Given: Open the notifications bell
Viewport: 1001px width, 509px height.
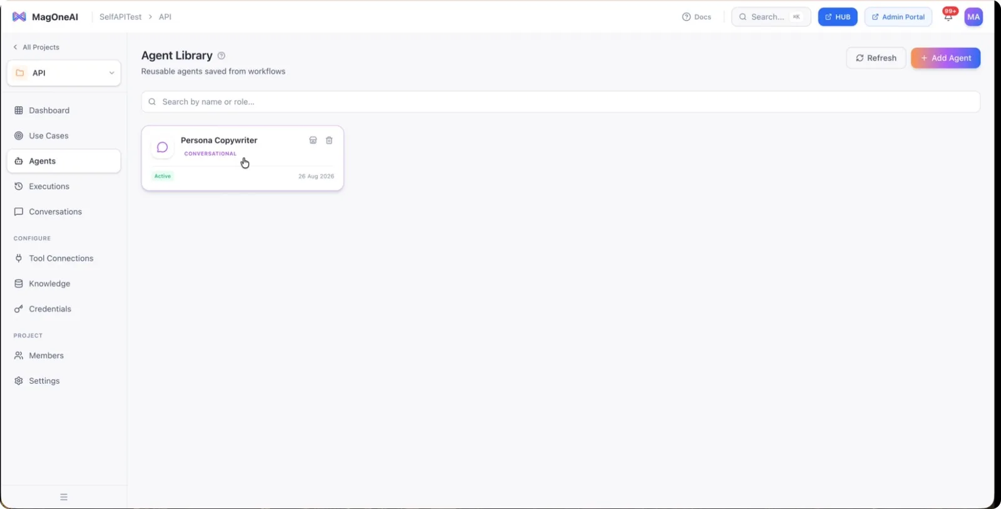Looking at the screenshot, I should (948, 17).
